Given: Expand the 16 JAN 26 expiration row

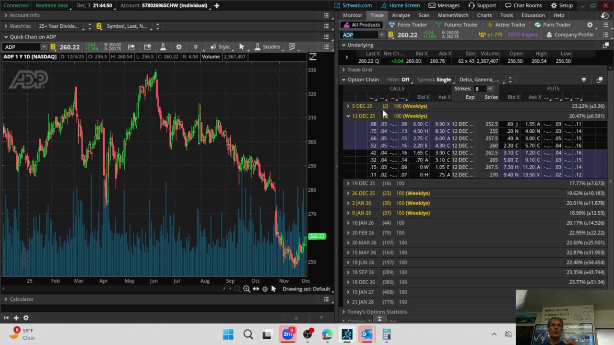Looking at the screenshot, I should tap(348, 223).
